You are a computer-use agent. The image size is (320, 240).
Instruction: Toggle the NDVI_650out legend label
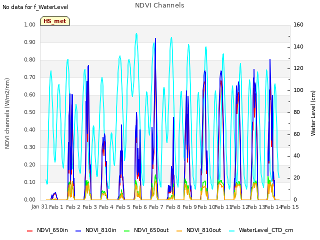(151, 230)
